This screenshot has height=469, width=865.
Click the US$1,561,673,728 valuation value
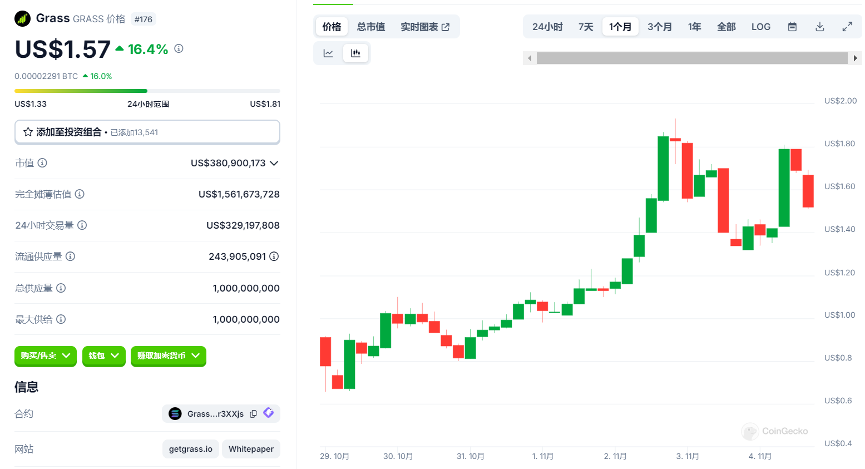point(239,194)
